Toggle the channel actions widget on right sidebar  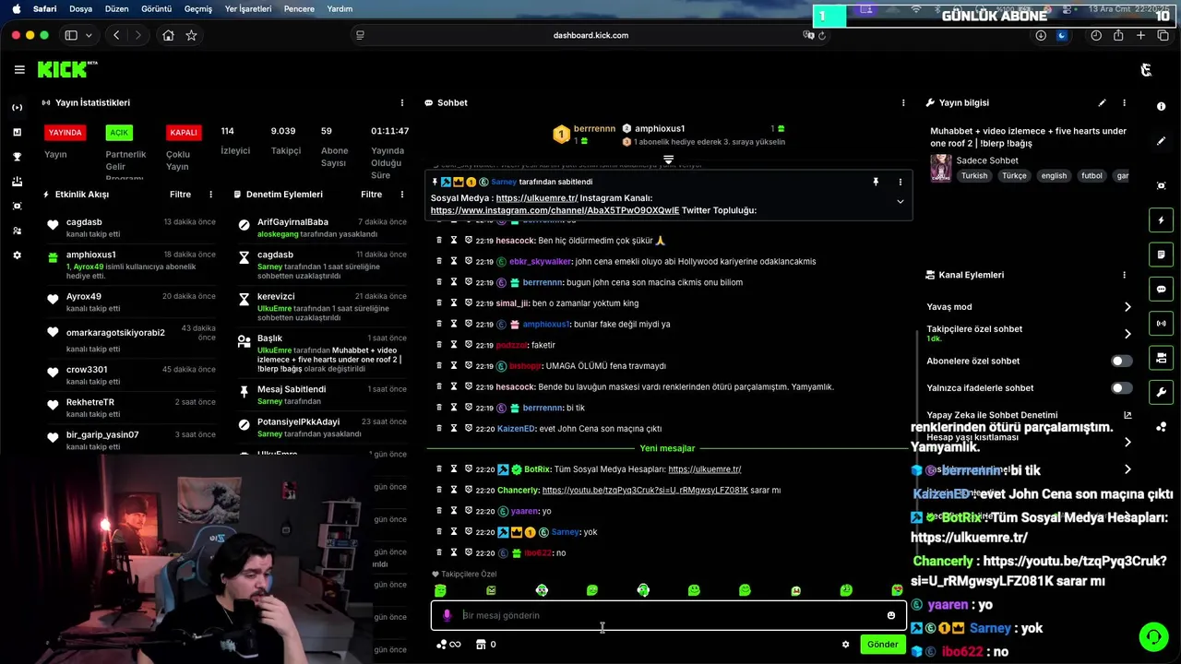pos(1162,358)
